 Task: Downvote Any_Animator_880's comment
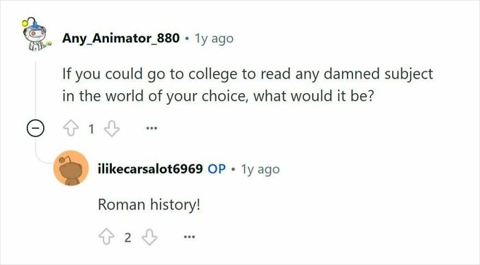(112, 128)
